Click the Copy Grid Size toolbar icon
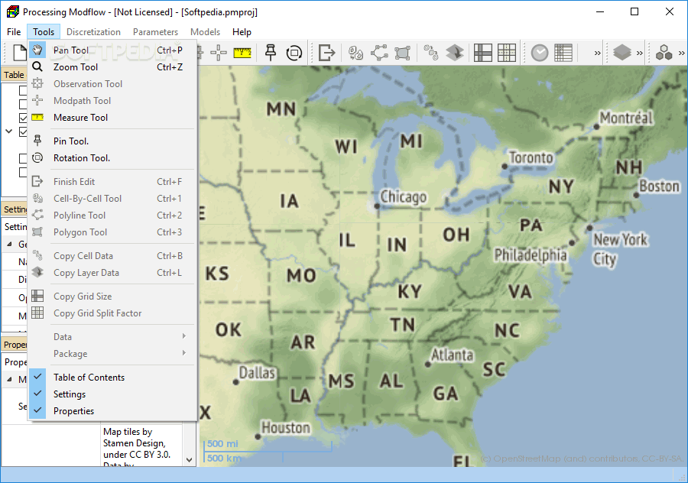The width and height of the screenshot is (688, 483). [x=483, y=53]
